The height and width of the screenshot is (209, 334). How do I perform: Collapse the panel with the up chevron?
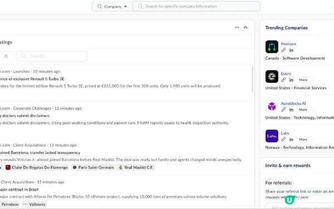tap(245, 27)
